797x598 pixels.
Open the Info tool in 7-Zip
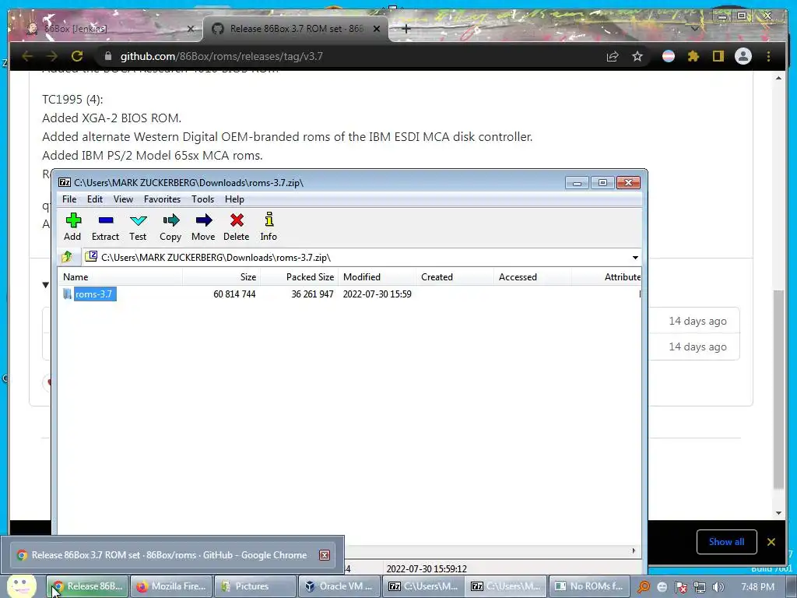269,220
